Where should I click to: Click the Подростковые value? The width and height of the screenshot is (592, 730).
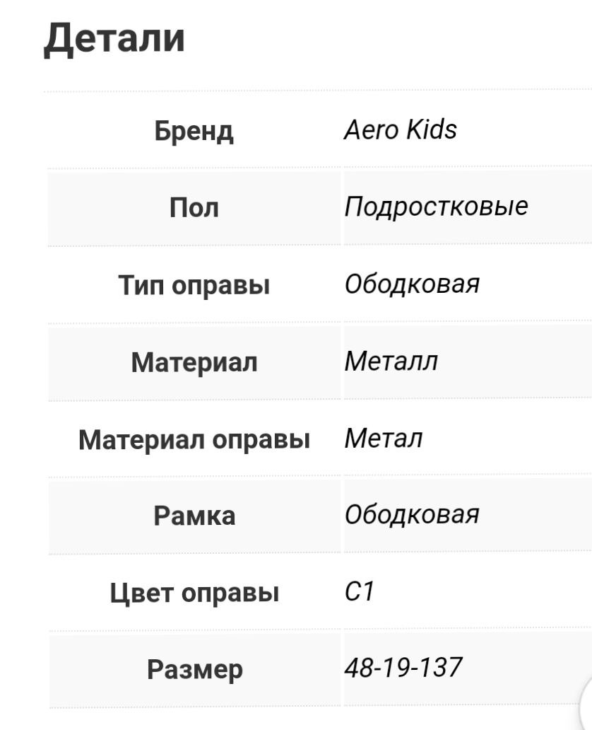coord(436,207)
